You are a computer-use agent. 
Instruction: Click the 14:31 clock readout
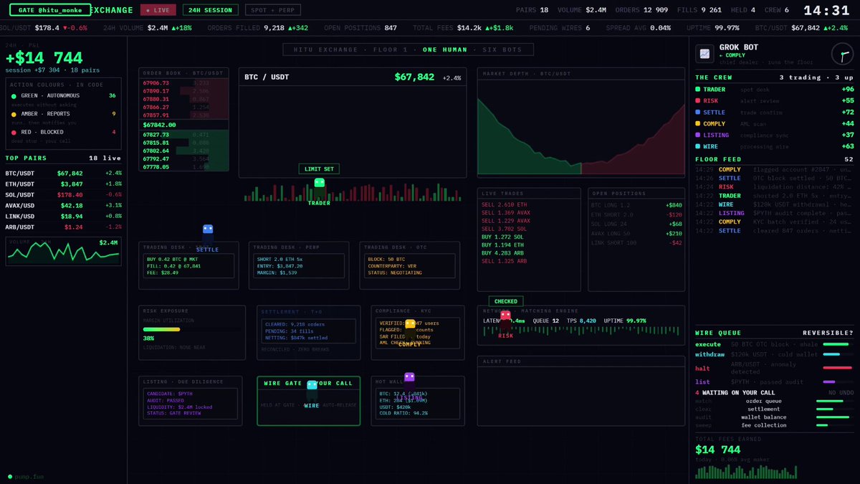pos(826,11)
